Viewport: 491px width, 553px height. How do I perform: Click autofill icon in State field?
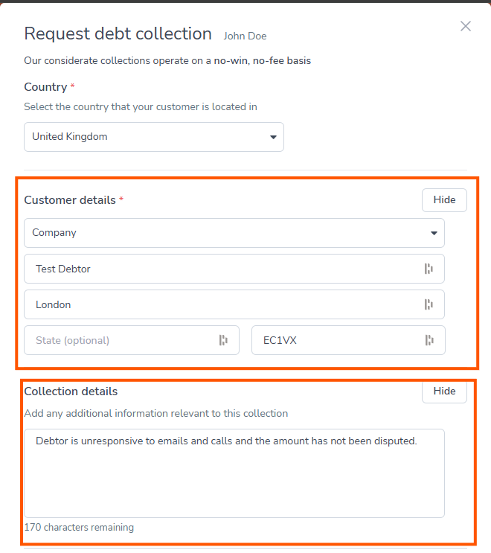pyautogui.click(x=223, y=340)
